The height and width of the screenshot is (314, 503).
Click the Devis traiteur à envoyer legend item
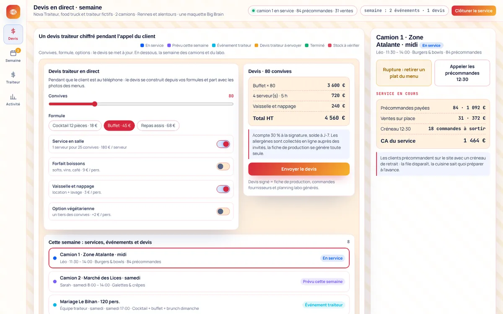[x=278, y=45]
